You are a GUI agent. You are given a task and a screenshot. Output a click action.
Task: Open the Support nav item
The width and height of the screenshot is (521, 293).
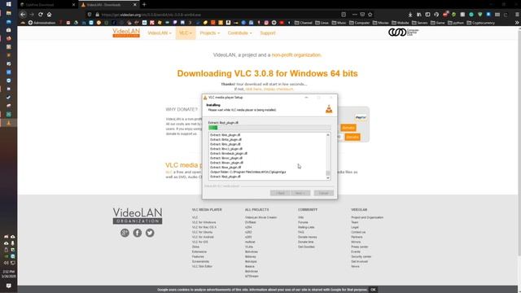click(x=268, y=33)
